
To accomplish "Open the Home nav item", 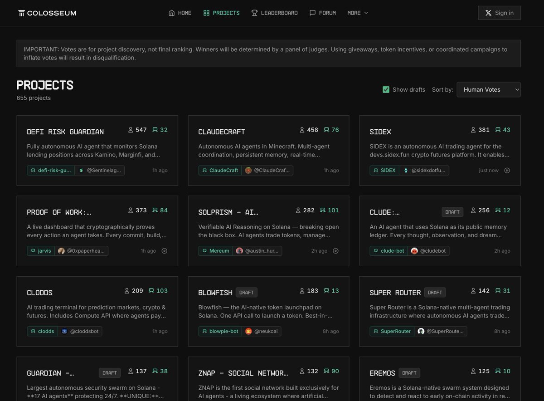I will point(180,13).
